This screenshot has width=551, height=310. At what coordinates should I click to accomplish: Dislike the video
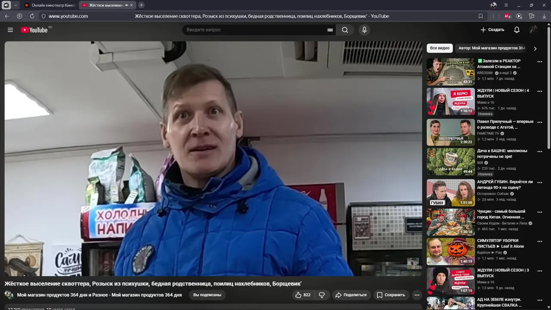322,295
